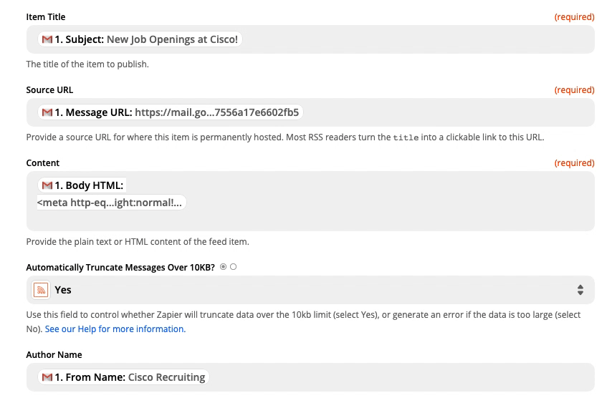The image size is (612, 408).
Task: Click the Gmail icon in From Name pill
Action: tap(47, 377)
